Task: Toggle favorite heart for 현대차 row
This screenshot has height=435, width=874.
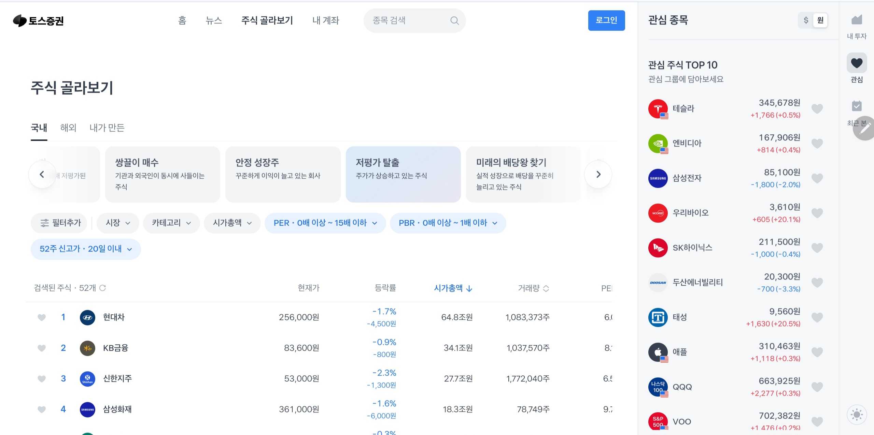Action: pos(42,317)
